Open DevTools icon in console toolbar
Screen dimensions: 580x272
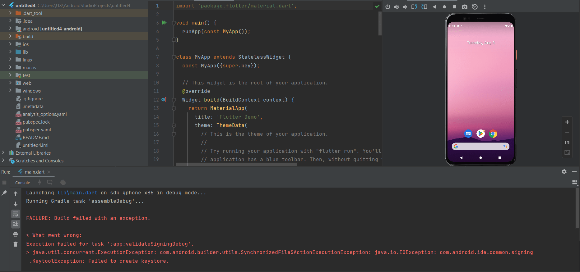[63, 182]
